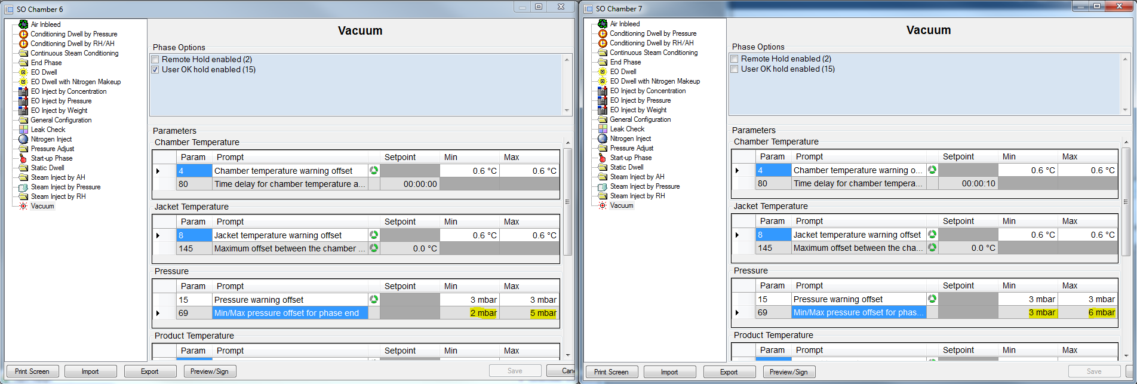Click the Leak Check icon in Chamber 7 tree
This screenshot has width=1137, height=384.
click(x=603, y=129)
